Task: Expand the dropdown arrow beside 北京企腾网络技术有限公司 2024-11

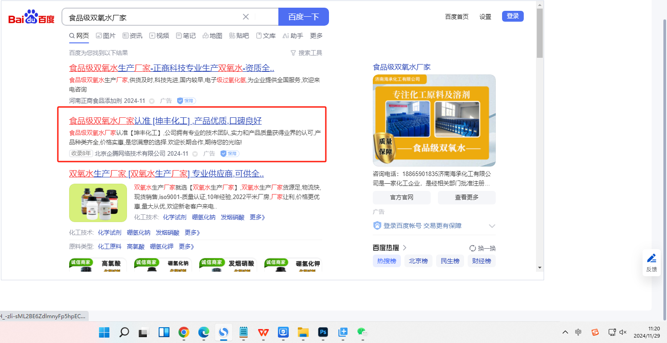Action: (x=195, y=154)
